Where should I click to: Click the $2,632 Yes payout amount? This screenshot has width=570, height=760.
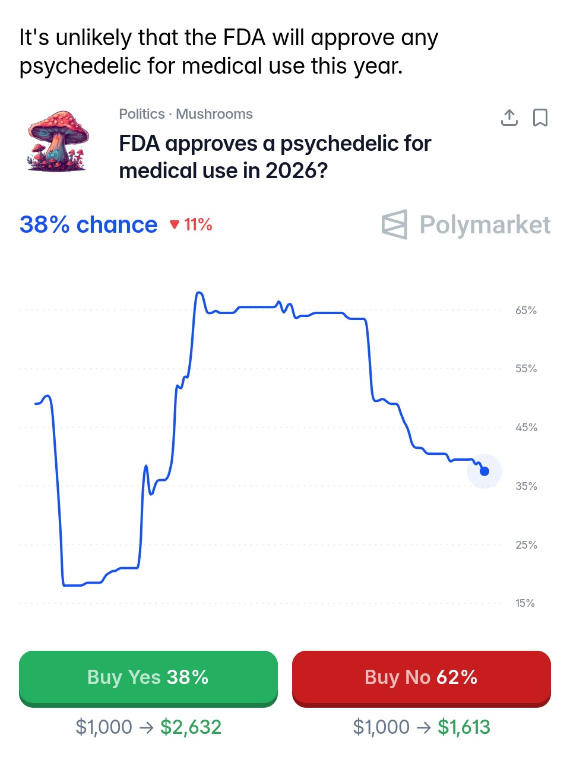191,727
